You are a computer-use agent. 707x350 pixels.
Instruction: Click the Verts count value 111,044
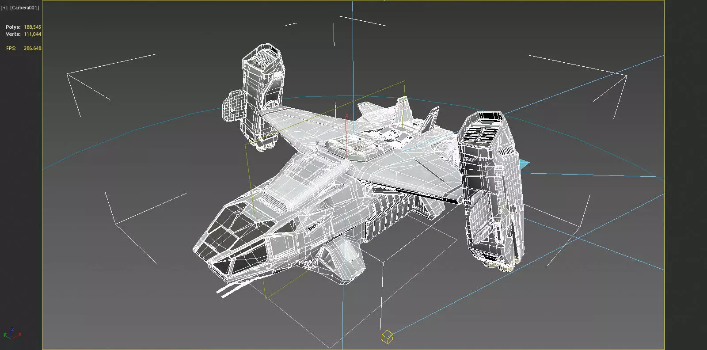33,34
